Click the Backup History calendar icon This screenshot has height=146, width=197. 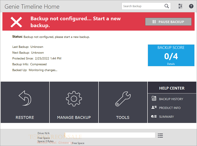154,98
